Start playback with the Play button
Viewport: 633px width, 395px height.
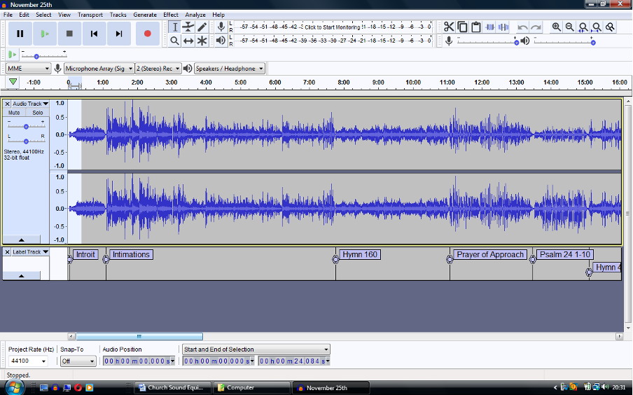(45, 34)
